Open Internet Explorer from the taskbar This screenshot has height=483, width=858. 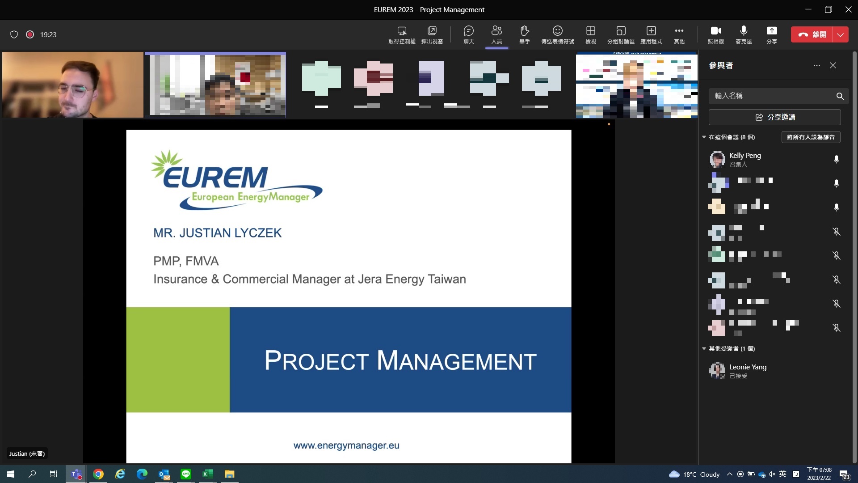click(120, 474)
